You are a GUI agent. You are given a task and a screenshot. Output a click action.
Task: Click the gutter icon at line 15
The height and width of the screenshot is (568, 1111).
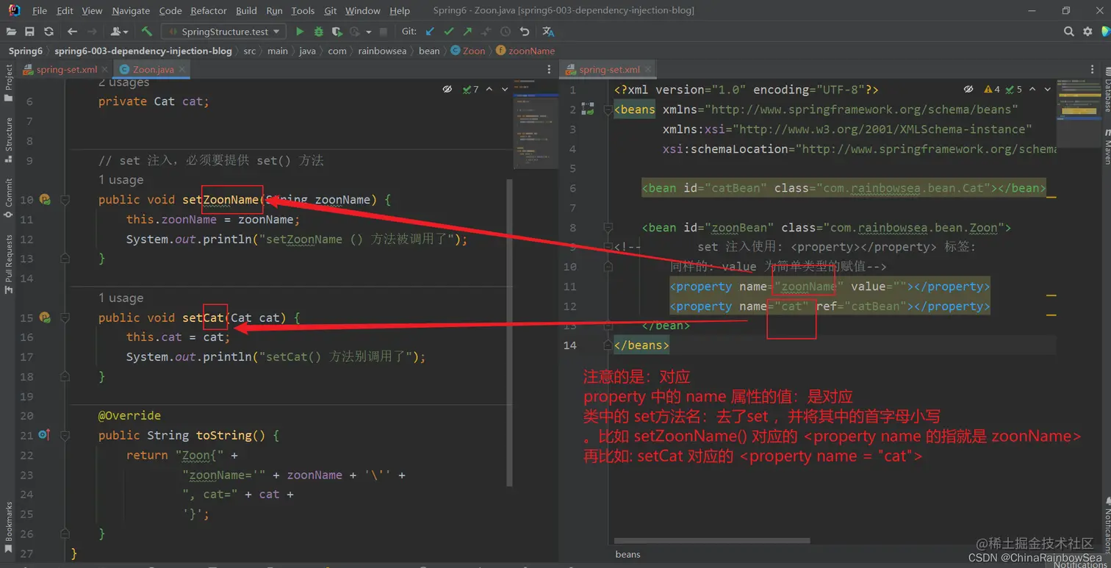pos(45,317)
